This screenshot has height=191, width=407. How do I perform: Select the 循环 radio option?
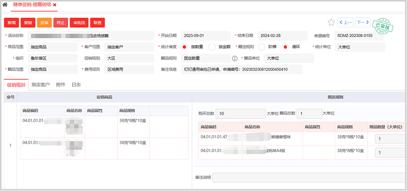tap(285, 47)
